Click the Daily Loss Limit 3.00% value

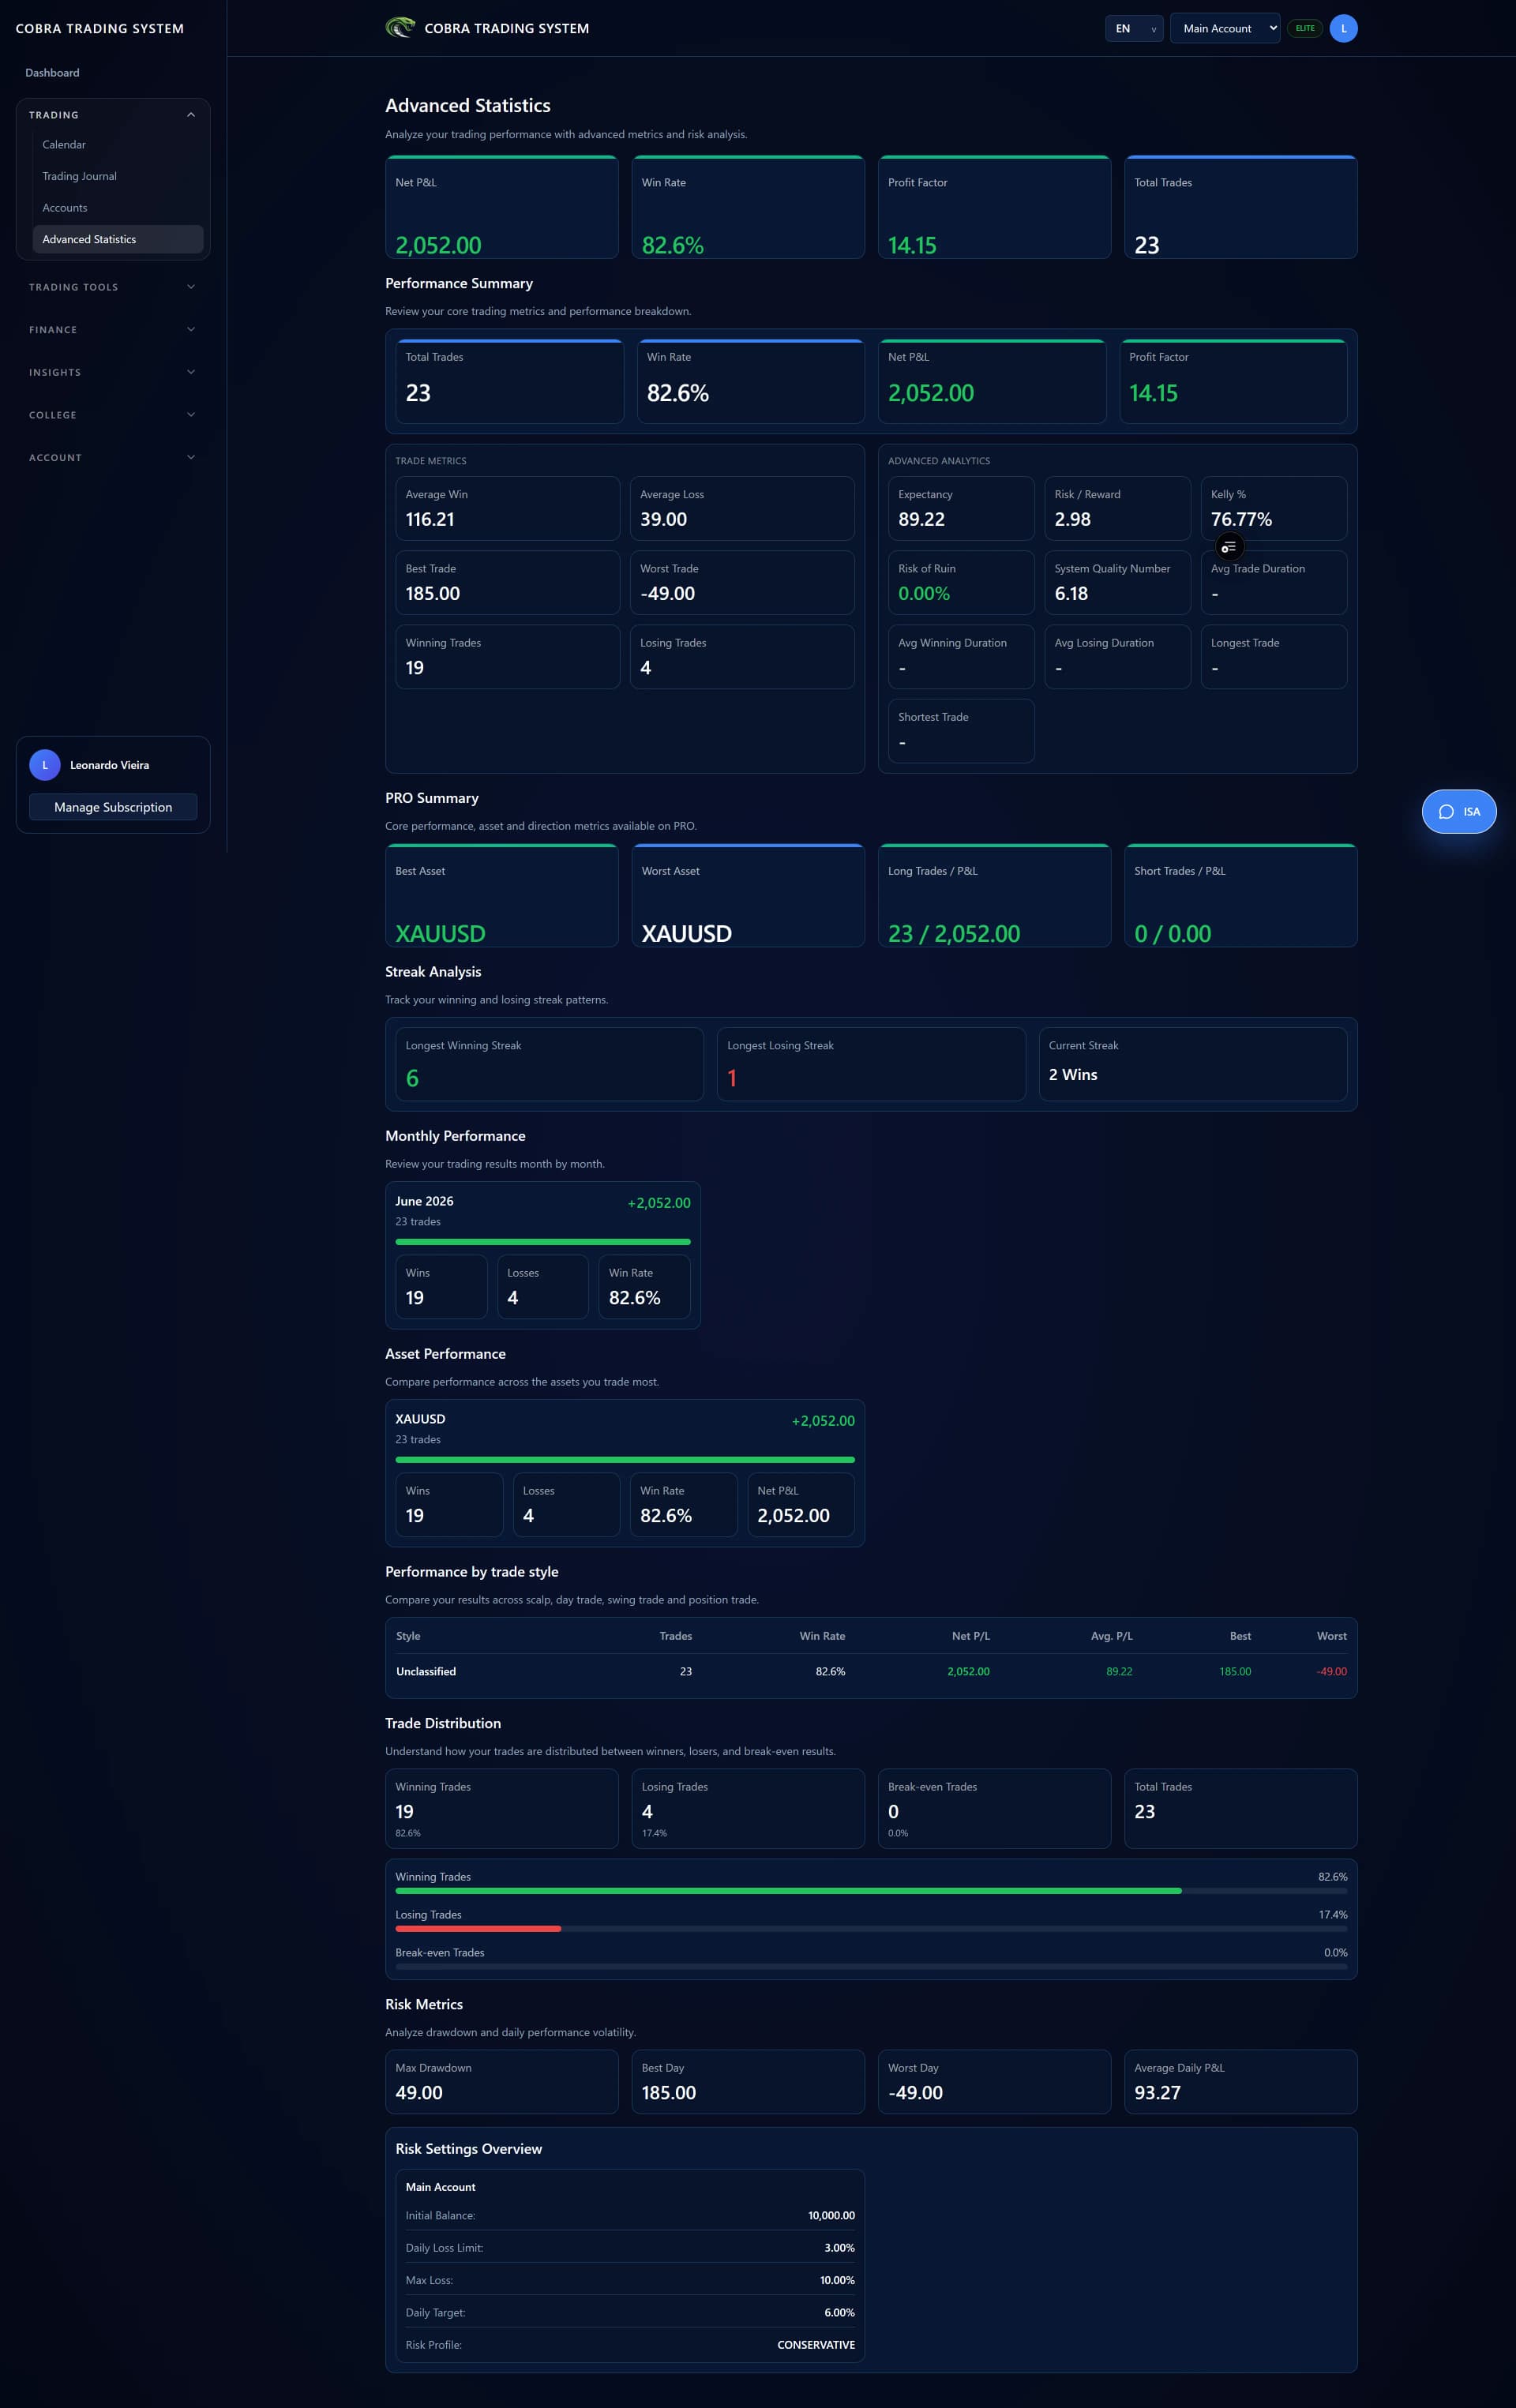pyautogui.click(x=839, y=2248)
